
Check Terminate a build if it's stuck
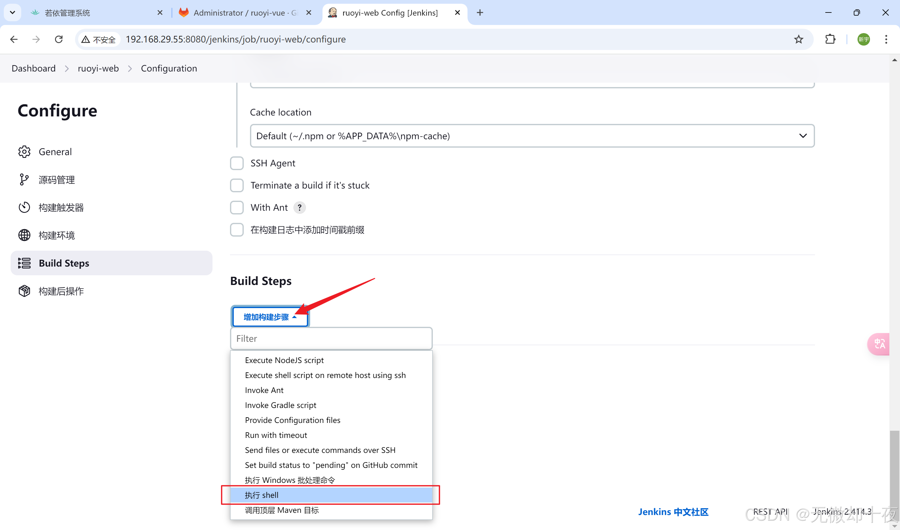237,185
